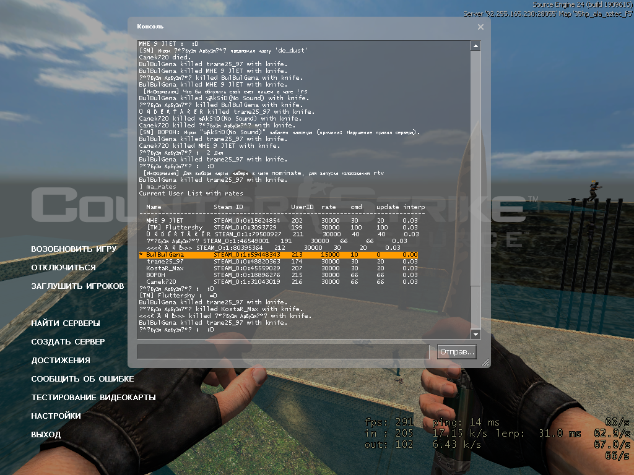Click Steam ID STEAM_0:0:3093729
The image size is (634, 475).
[x=245, y=228]
